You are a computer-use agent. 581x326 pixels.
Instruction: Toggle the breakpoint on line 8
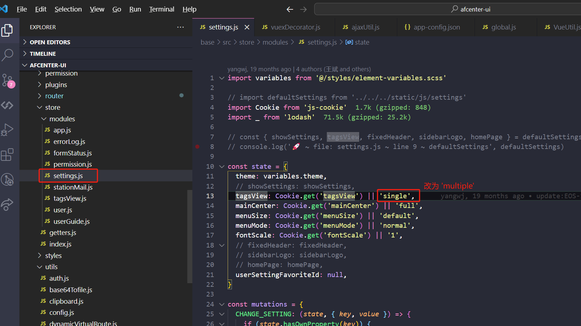tap(197, 146)
